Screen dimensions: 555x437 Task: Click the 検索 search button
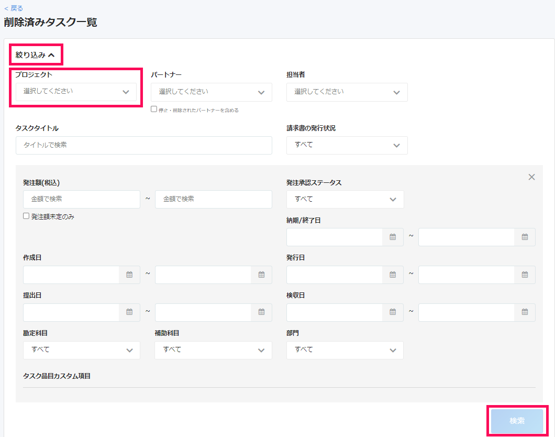[517, 421]
